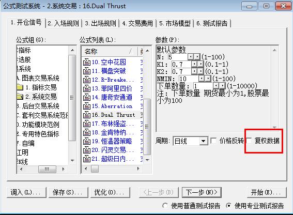Switch to the 2.入场规则 tab

63,23
